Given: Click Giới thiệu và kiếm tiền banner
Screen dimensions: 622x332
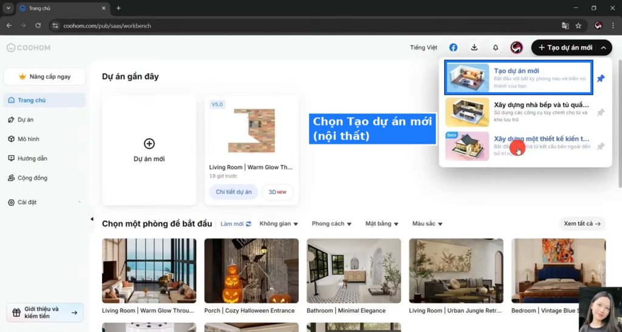Looking at the screenshot, I should point(45,313).
